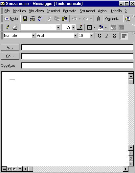135x173 pixels.
Task: Click the Print icon
Action: (33, 19)
